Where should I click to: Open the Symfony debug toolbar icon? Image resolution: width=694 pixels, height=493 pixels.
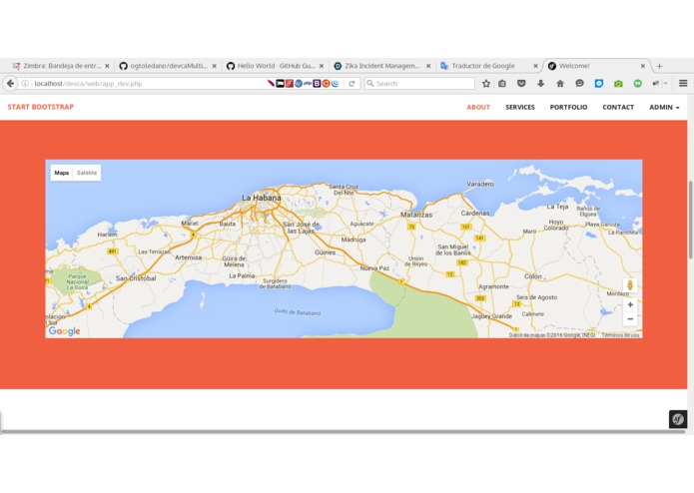click(678, 419)
